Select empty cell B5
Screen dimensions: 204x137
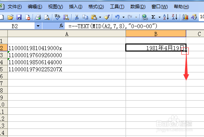coord(156,69)
